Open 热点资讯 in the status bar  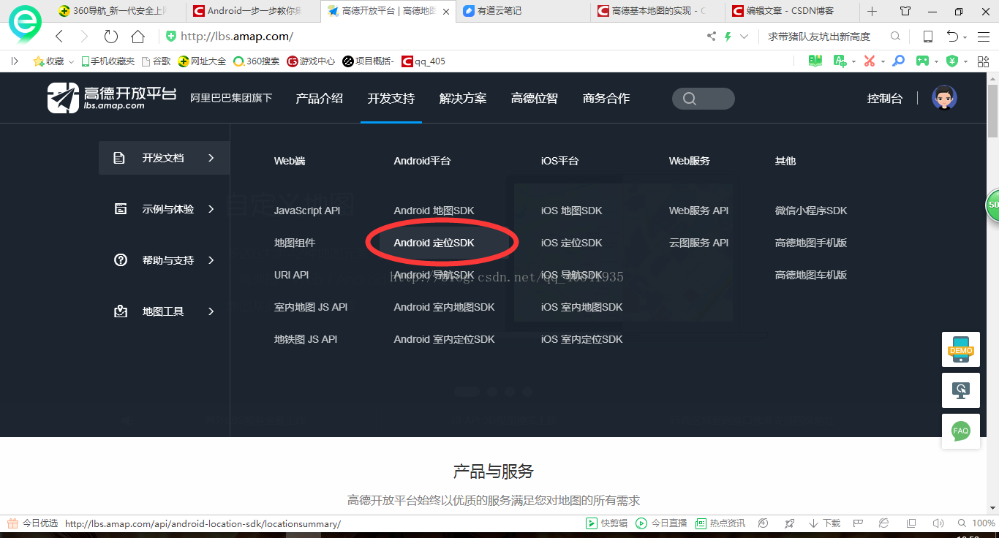click(720, 523)
